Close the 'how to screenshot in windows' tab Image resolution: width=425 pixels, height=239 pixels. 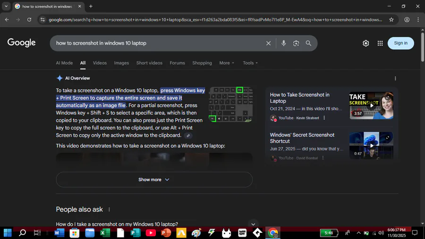79,6
